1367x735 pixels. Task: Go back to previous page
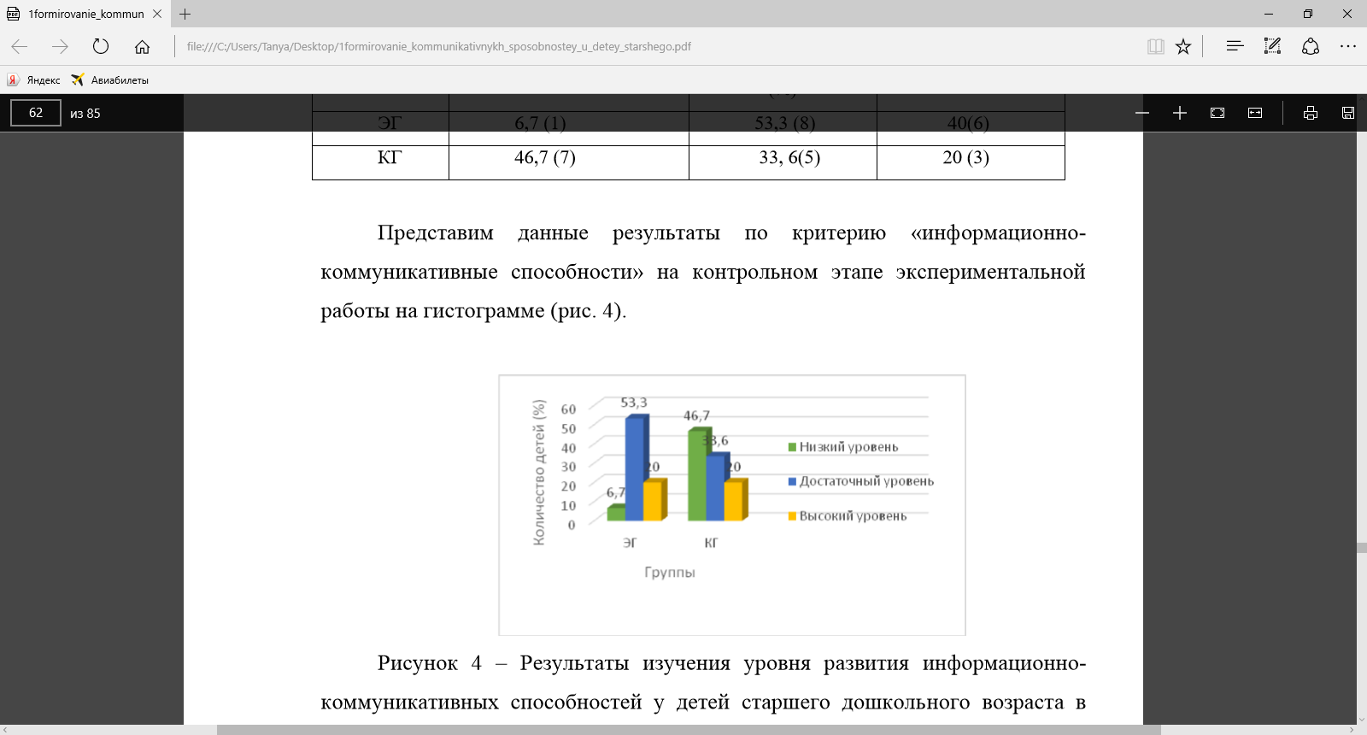coord(20,46)
